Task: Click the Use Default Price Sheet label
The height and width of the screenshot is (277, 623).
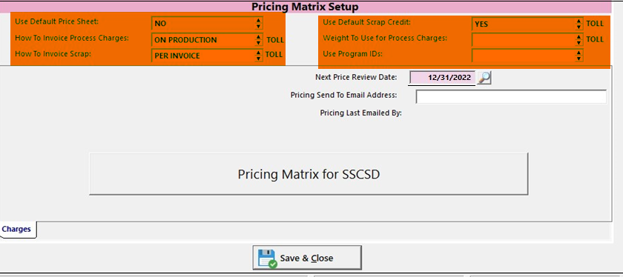Action: click(57, 21)
